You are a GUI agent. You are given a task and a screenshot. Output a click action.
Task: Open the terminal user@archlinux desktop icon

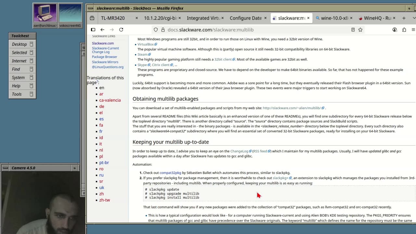[45, 16]
